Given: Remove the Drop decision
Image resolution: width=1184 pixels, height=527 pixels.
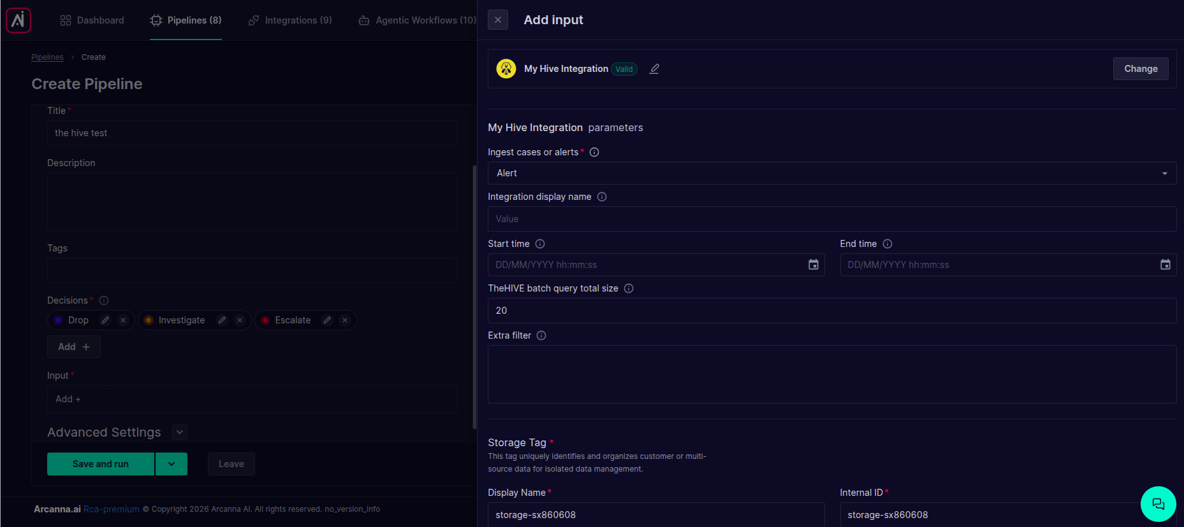Looking at the screenshot, I should coord(123,320).
